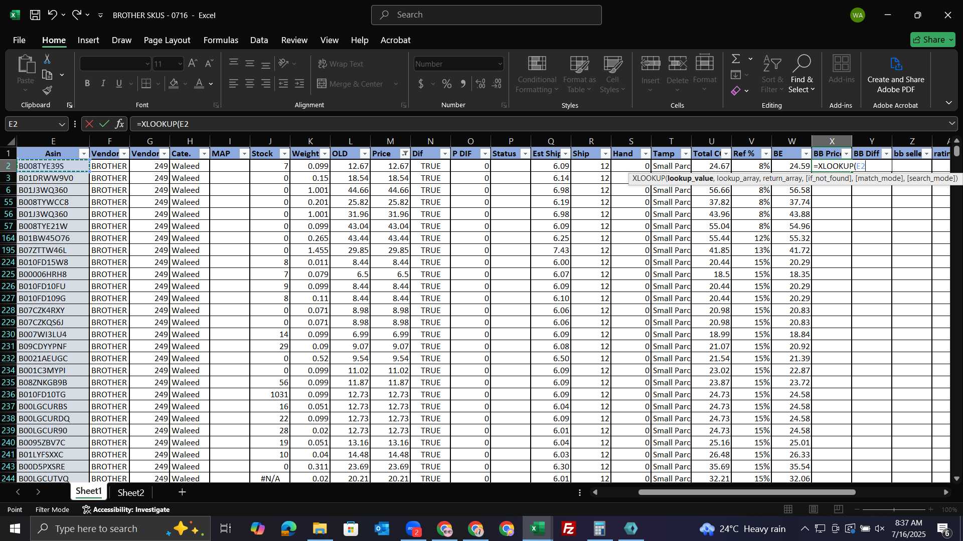This screenshot has height=541, width=963.
Task: Confirm formula with checkmark icon
Action: 104,124
